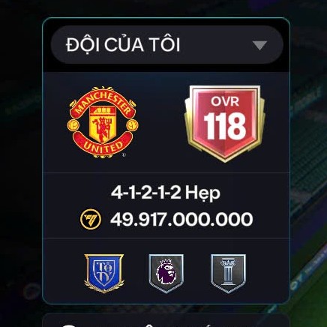Tap the MANCHESTER banner on crest
Viewport: 327px width, 327px height.
[x=103, y=103]
